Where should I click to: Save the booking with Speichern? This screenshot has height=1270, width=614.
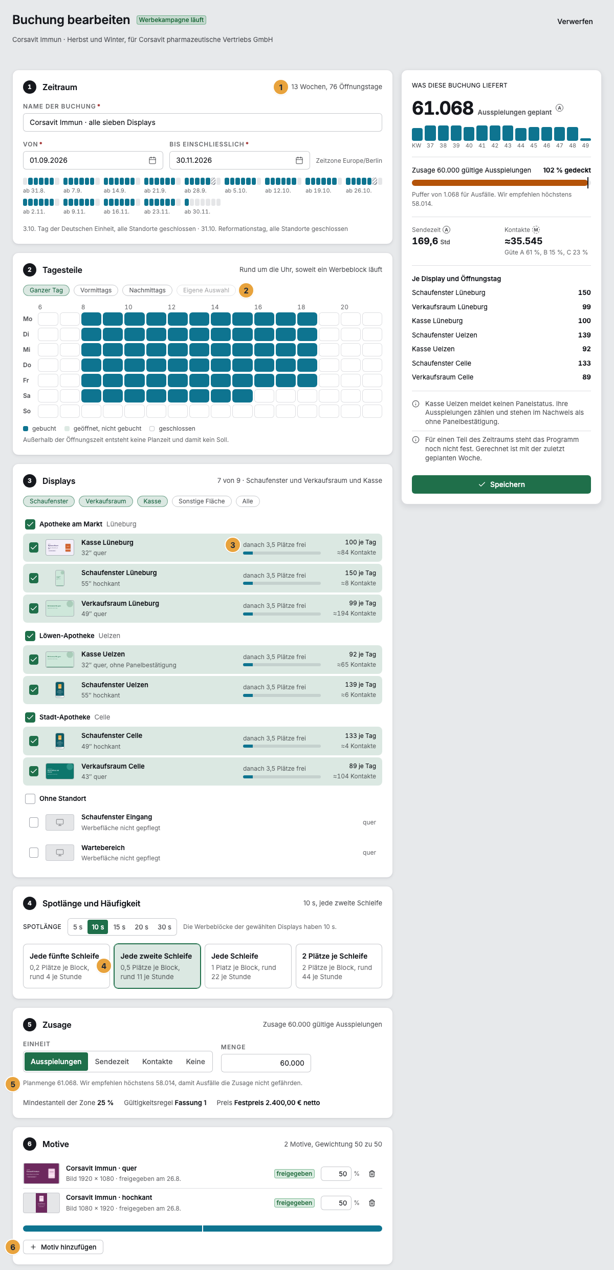[x=501, y=484]
